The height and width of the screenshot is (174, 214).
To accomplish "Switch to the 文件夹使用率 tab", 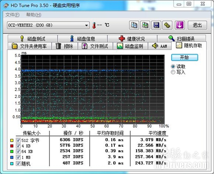I will [30, 46].
